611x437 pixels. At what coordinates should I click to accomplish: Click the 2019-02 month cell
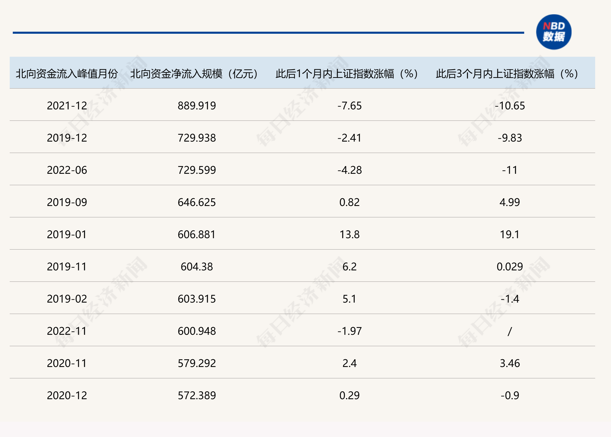coord(67,299)
